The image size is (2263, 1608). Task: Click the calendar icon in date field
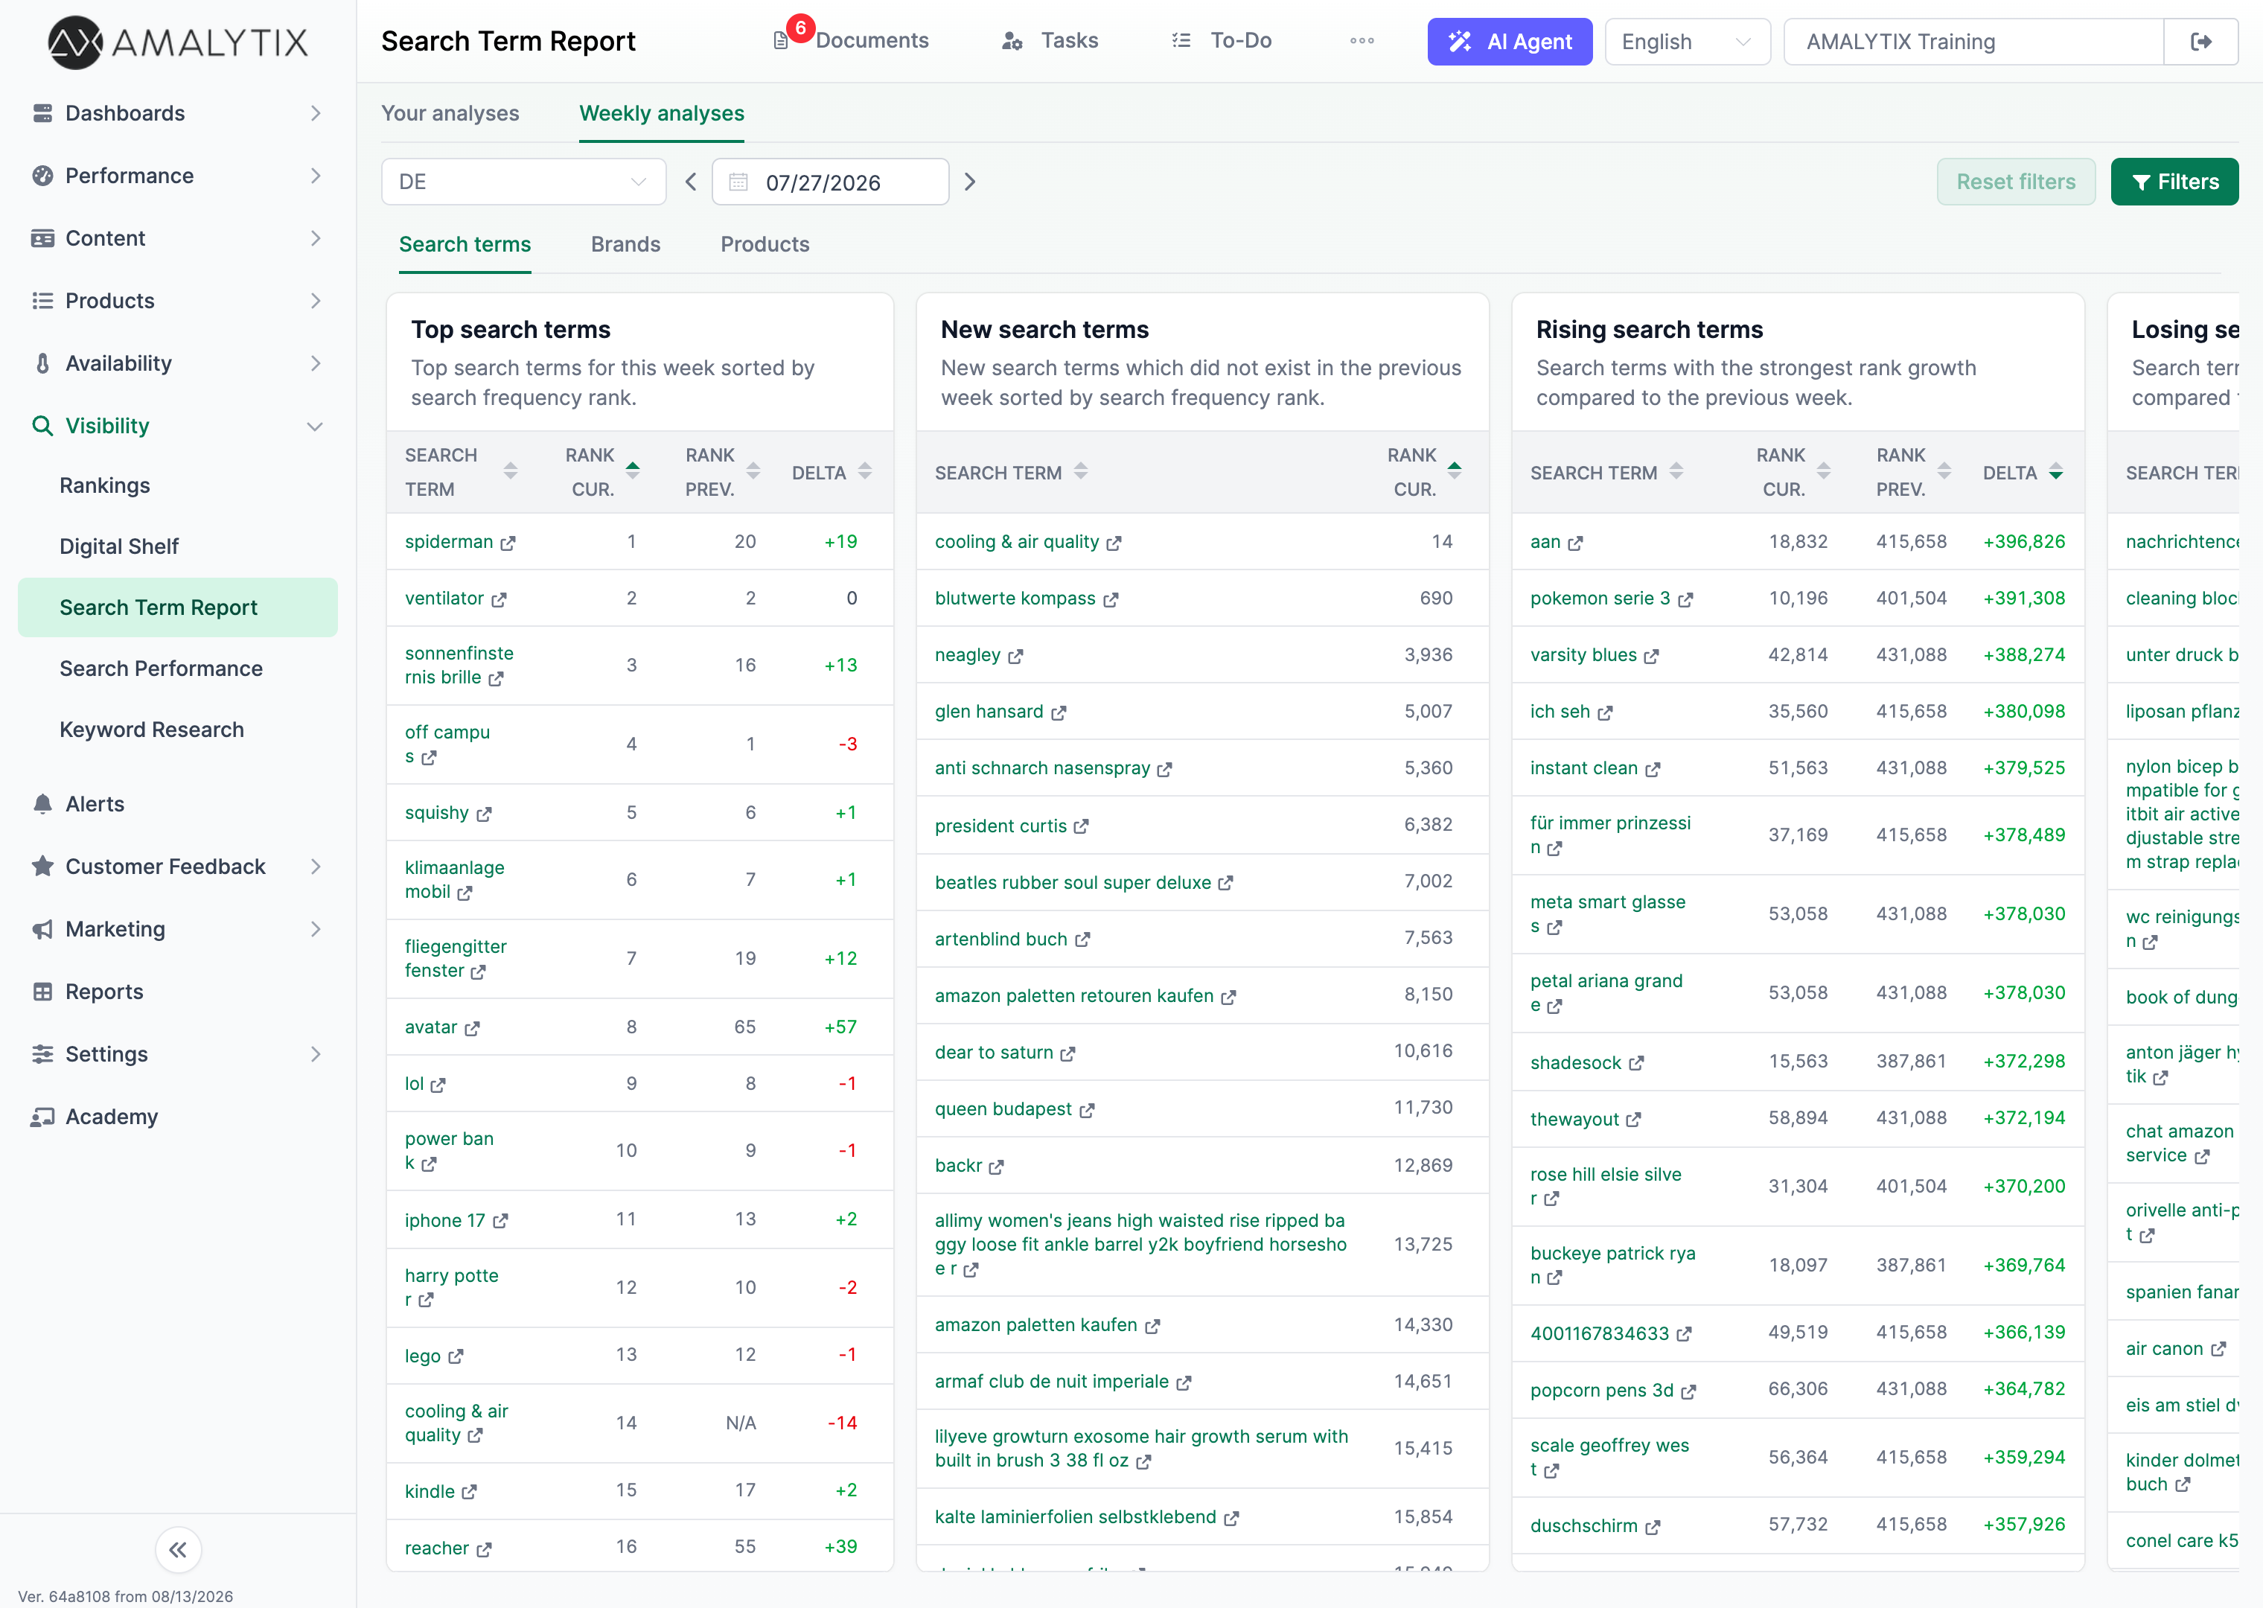pos(738,182)
